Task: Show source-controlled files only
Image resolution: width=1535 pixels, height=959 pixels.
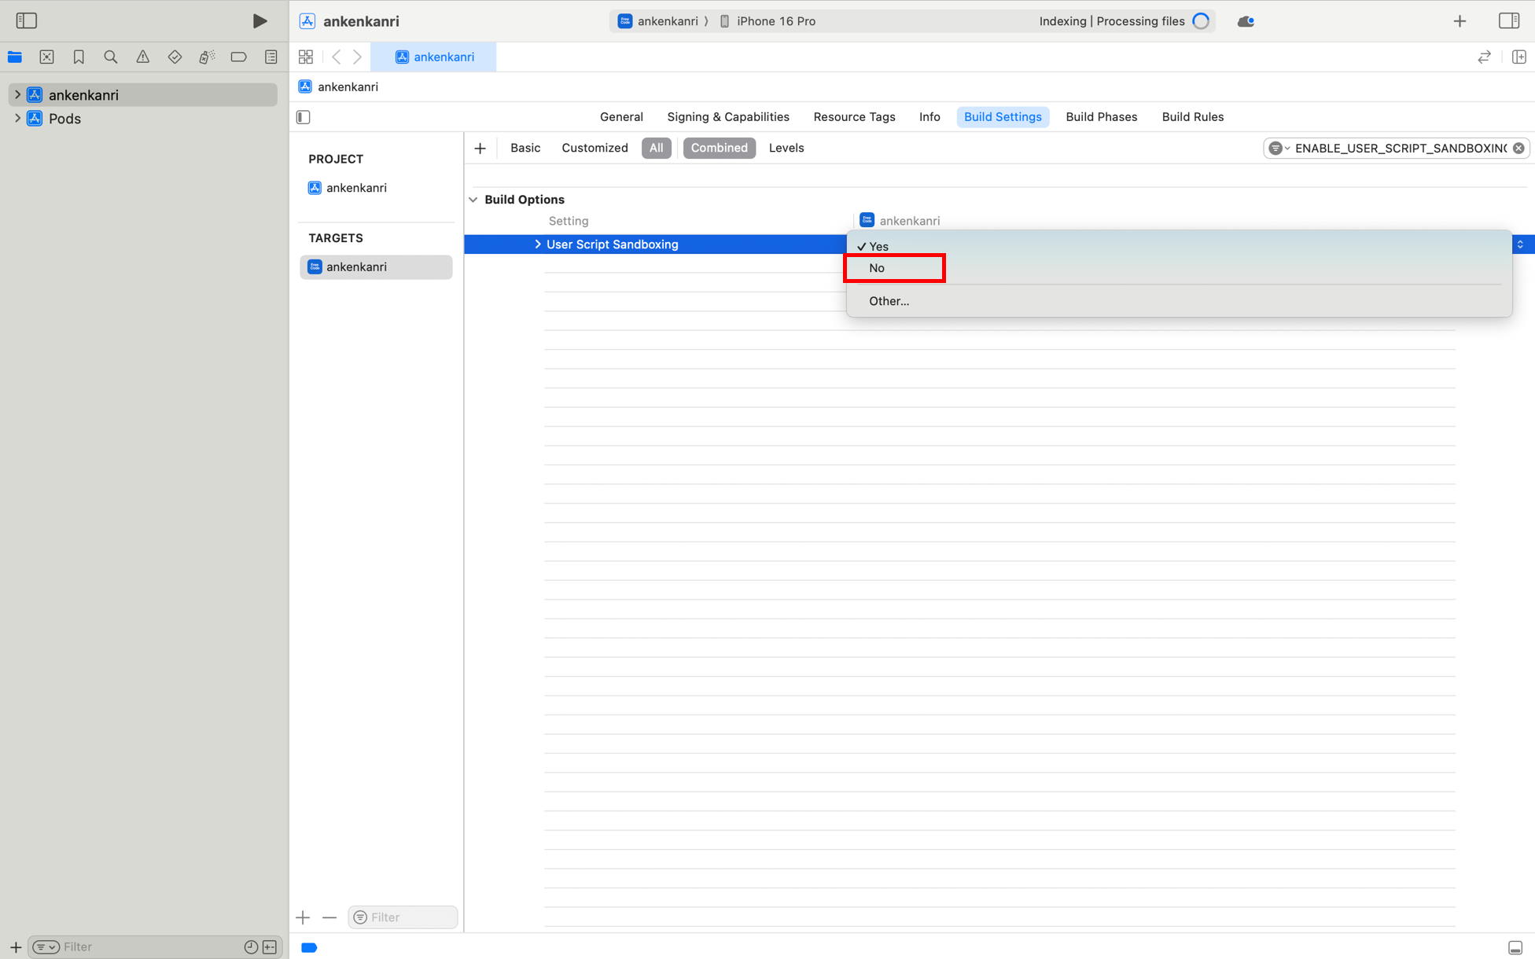Action: pos(270,947)
